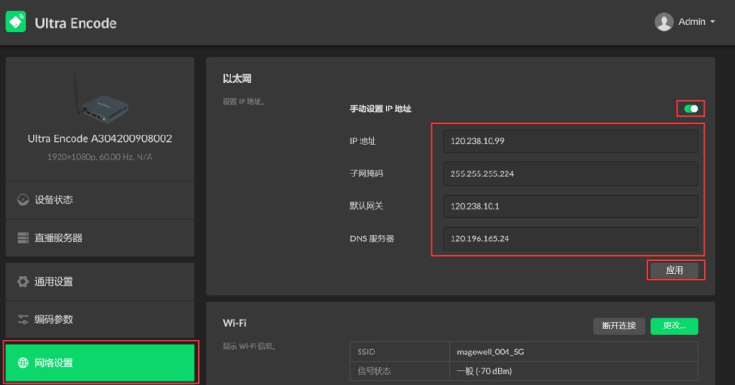Edit the DNS 服务器 field
The image size is (735, 385).
click(x=570, y=239)
